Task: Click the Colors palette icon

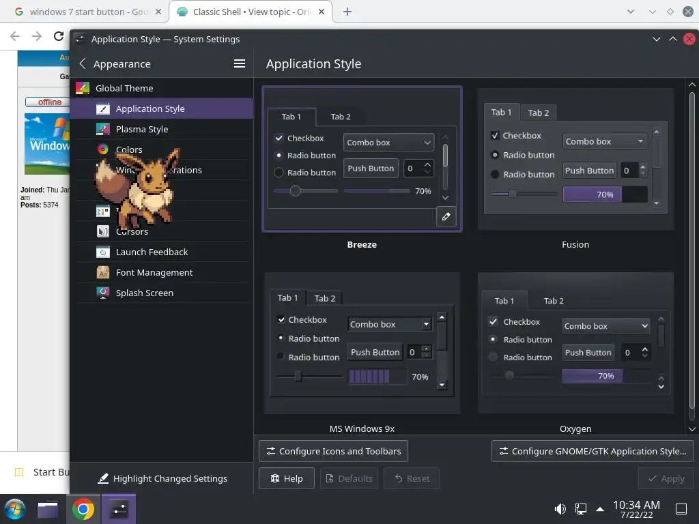Action: point(103,149)
